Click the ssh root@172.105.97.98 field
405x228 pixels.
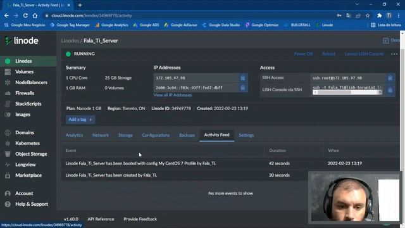click(348, 78)
